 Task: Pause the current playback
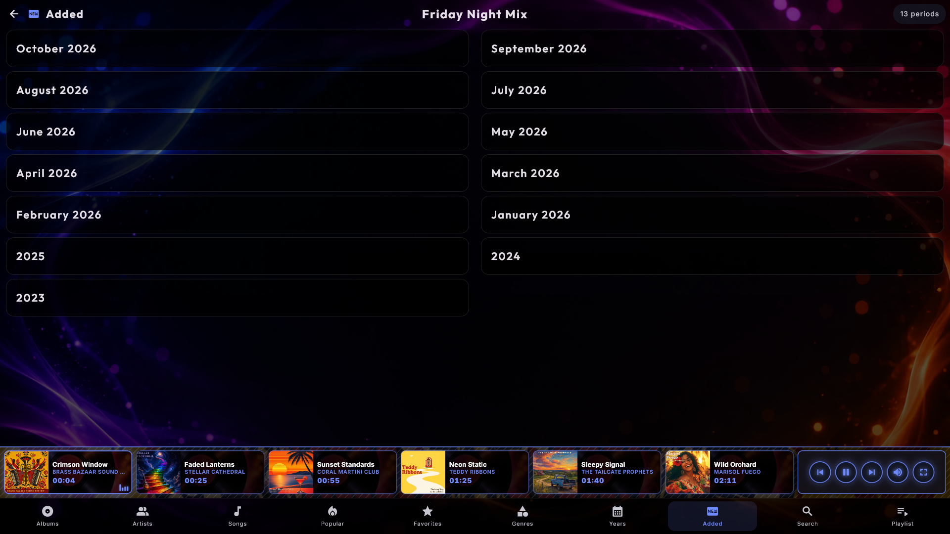pyautogui.click(x=846, y=472)
